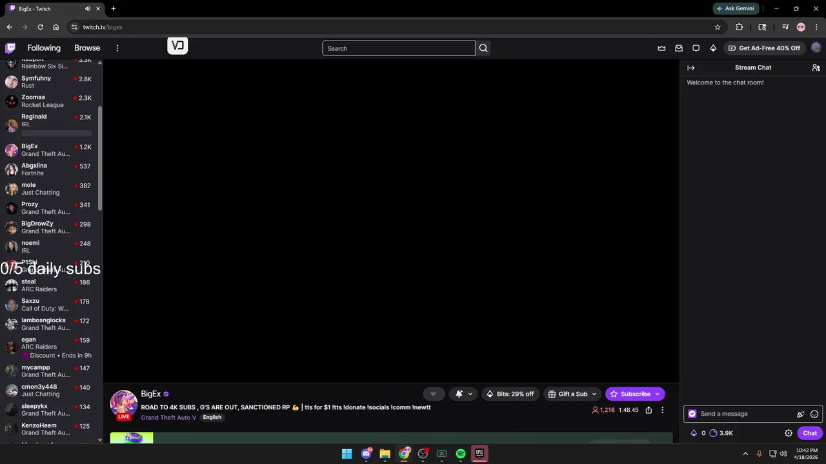Screen dimensions: 826x464
Task: Open the notifications inbox icon
Action: tap(679, 48)
